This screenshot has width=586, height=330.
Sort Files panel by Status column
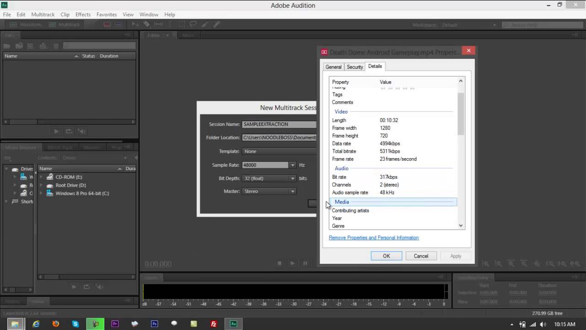[88, 56]
